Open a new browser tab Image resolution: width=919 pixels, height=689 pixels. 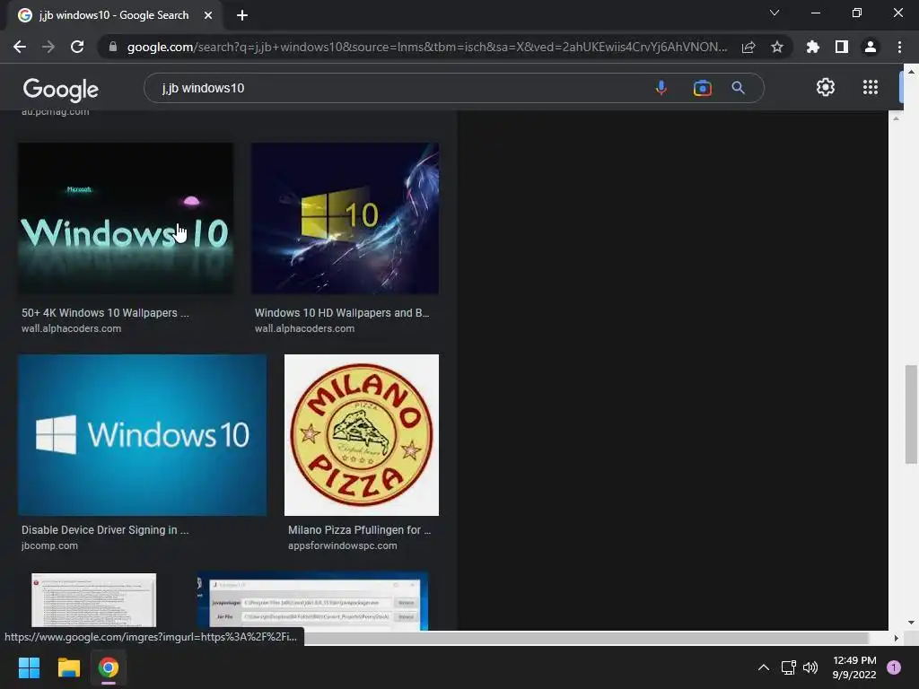pyautogui.click(x=242, y=15)
